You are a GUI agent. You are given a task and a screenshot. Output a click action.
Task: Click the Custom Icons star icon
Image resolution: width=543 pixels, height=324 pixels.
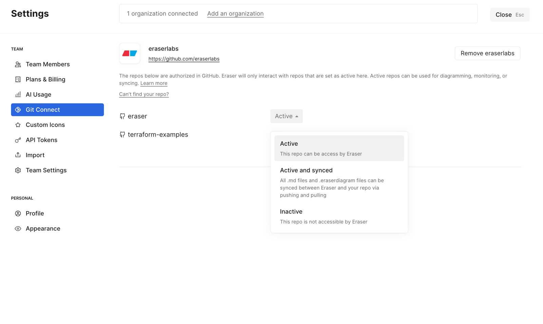click(x=18, y=125)
